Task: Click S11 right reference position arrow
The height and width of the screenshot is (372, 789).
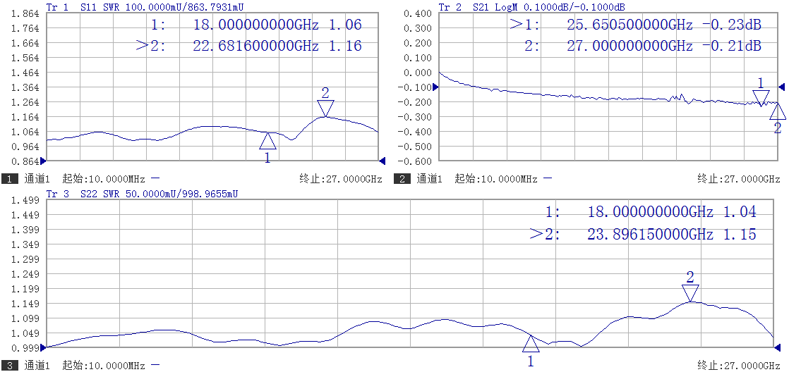Action: 382,161
